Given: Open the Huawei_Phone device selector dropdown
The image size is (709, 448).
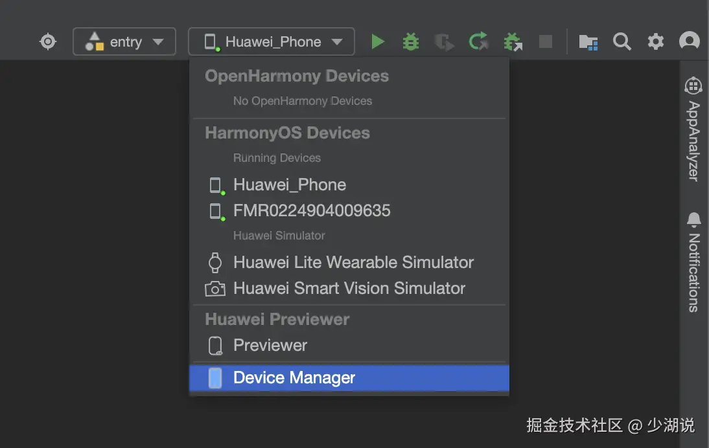Looking at the screenshot, I should [272, 41].
